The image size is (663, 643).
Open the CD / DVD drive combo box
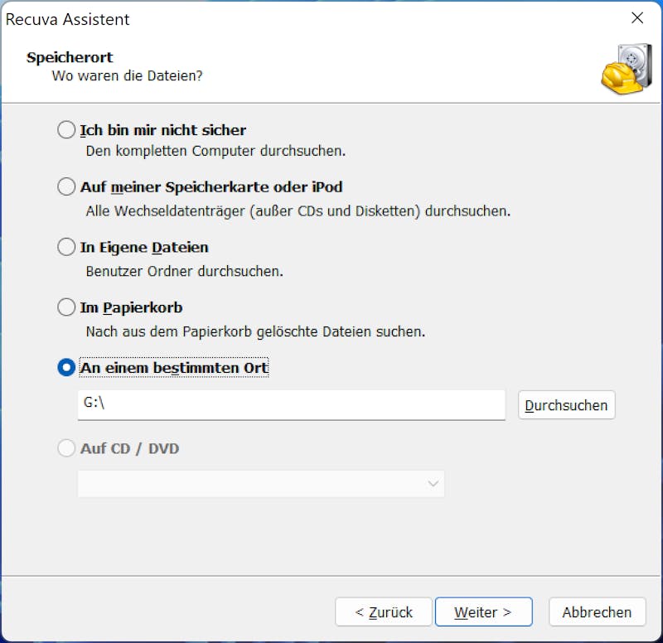(261, 484)
